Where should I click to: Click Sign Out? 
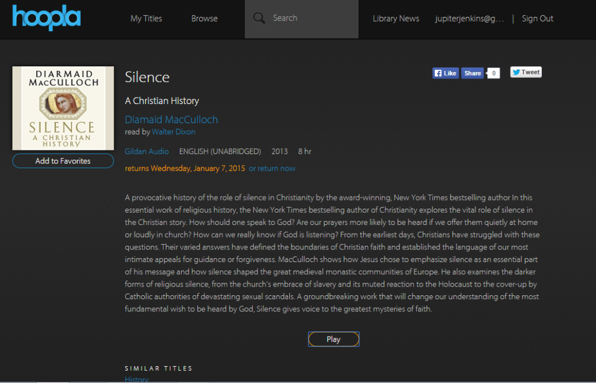537,18
